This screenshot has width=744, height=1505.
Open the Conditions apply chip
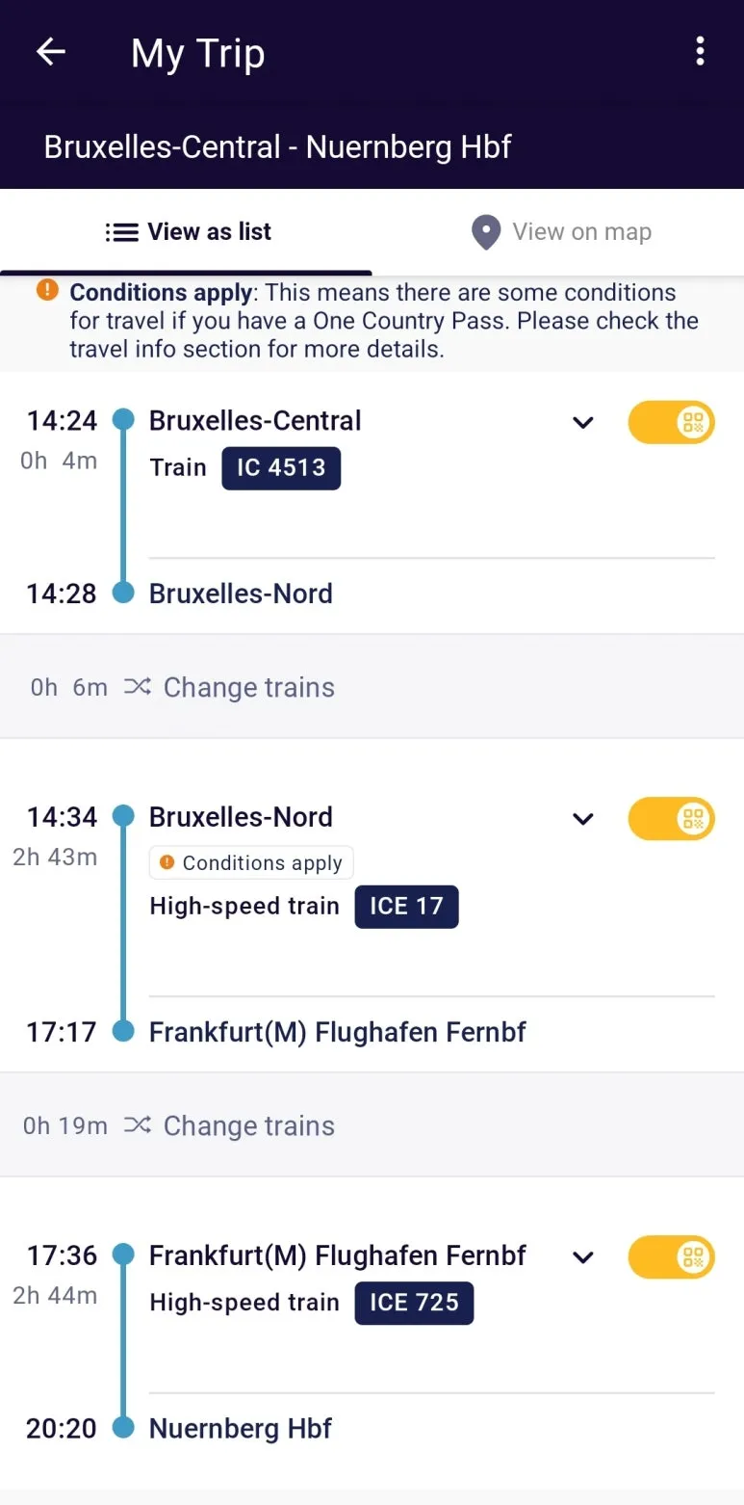[x=250, y=862]
